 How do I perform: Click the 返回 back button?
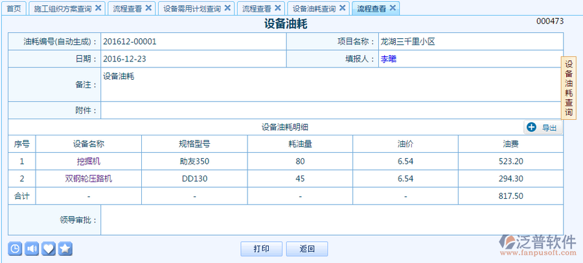tap(307, 249)
